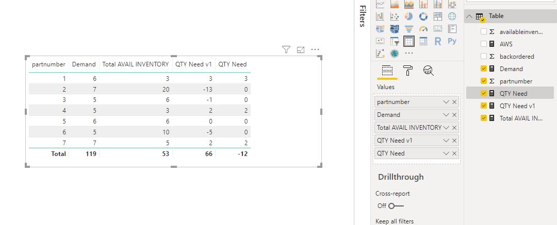Image resolution: width=557 pixels, height=225 pixels.
Task: Open the partnumber value dropdown chevron
Action: tap(446, 102)
